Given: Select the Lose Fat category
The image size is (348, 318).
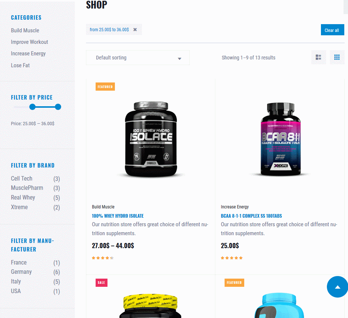Looking at the screenshot, I should [20, 65].
